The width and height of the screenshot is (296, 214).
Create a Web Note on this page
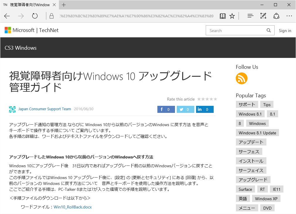pyautogui.click(x=263, y=16)
